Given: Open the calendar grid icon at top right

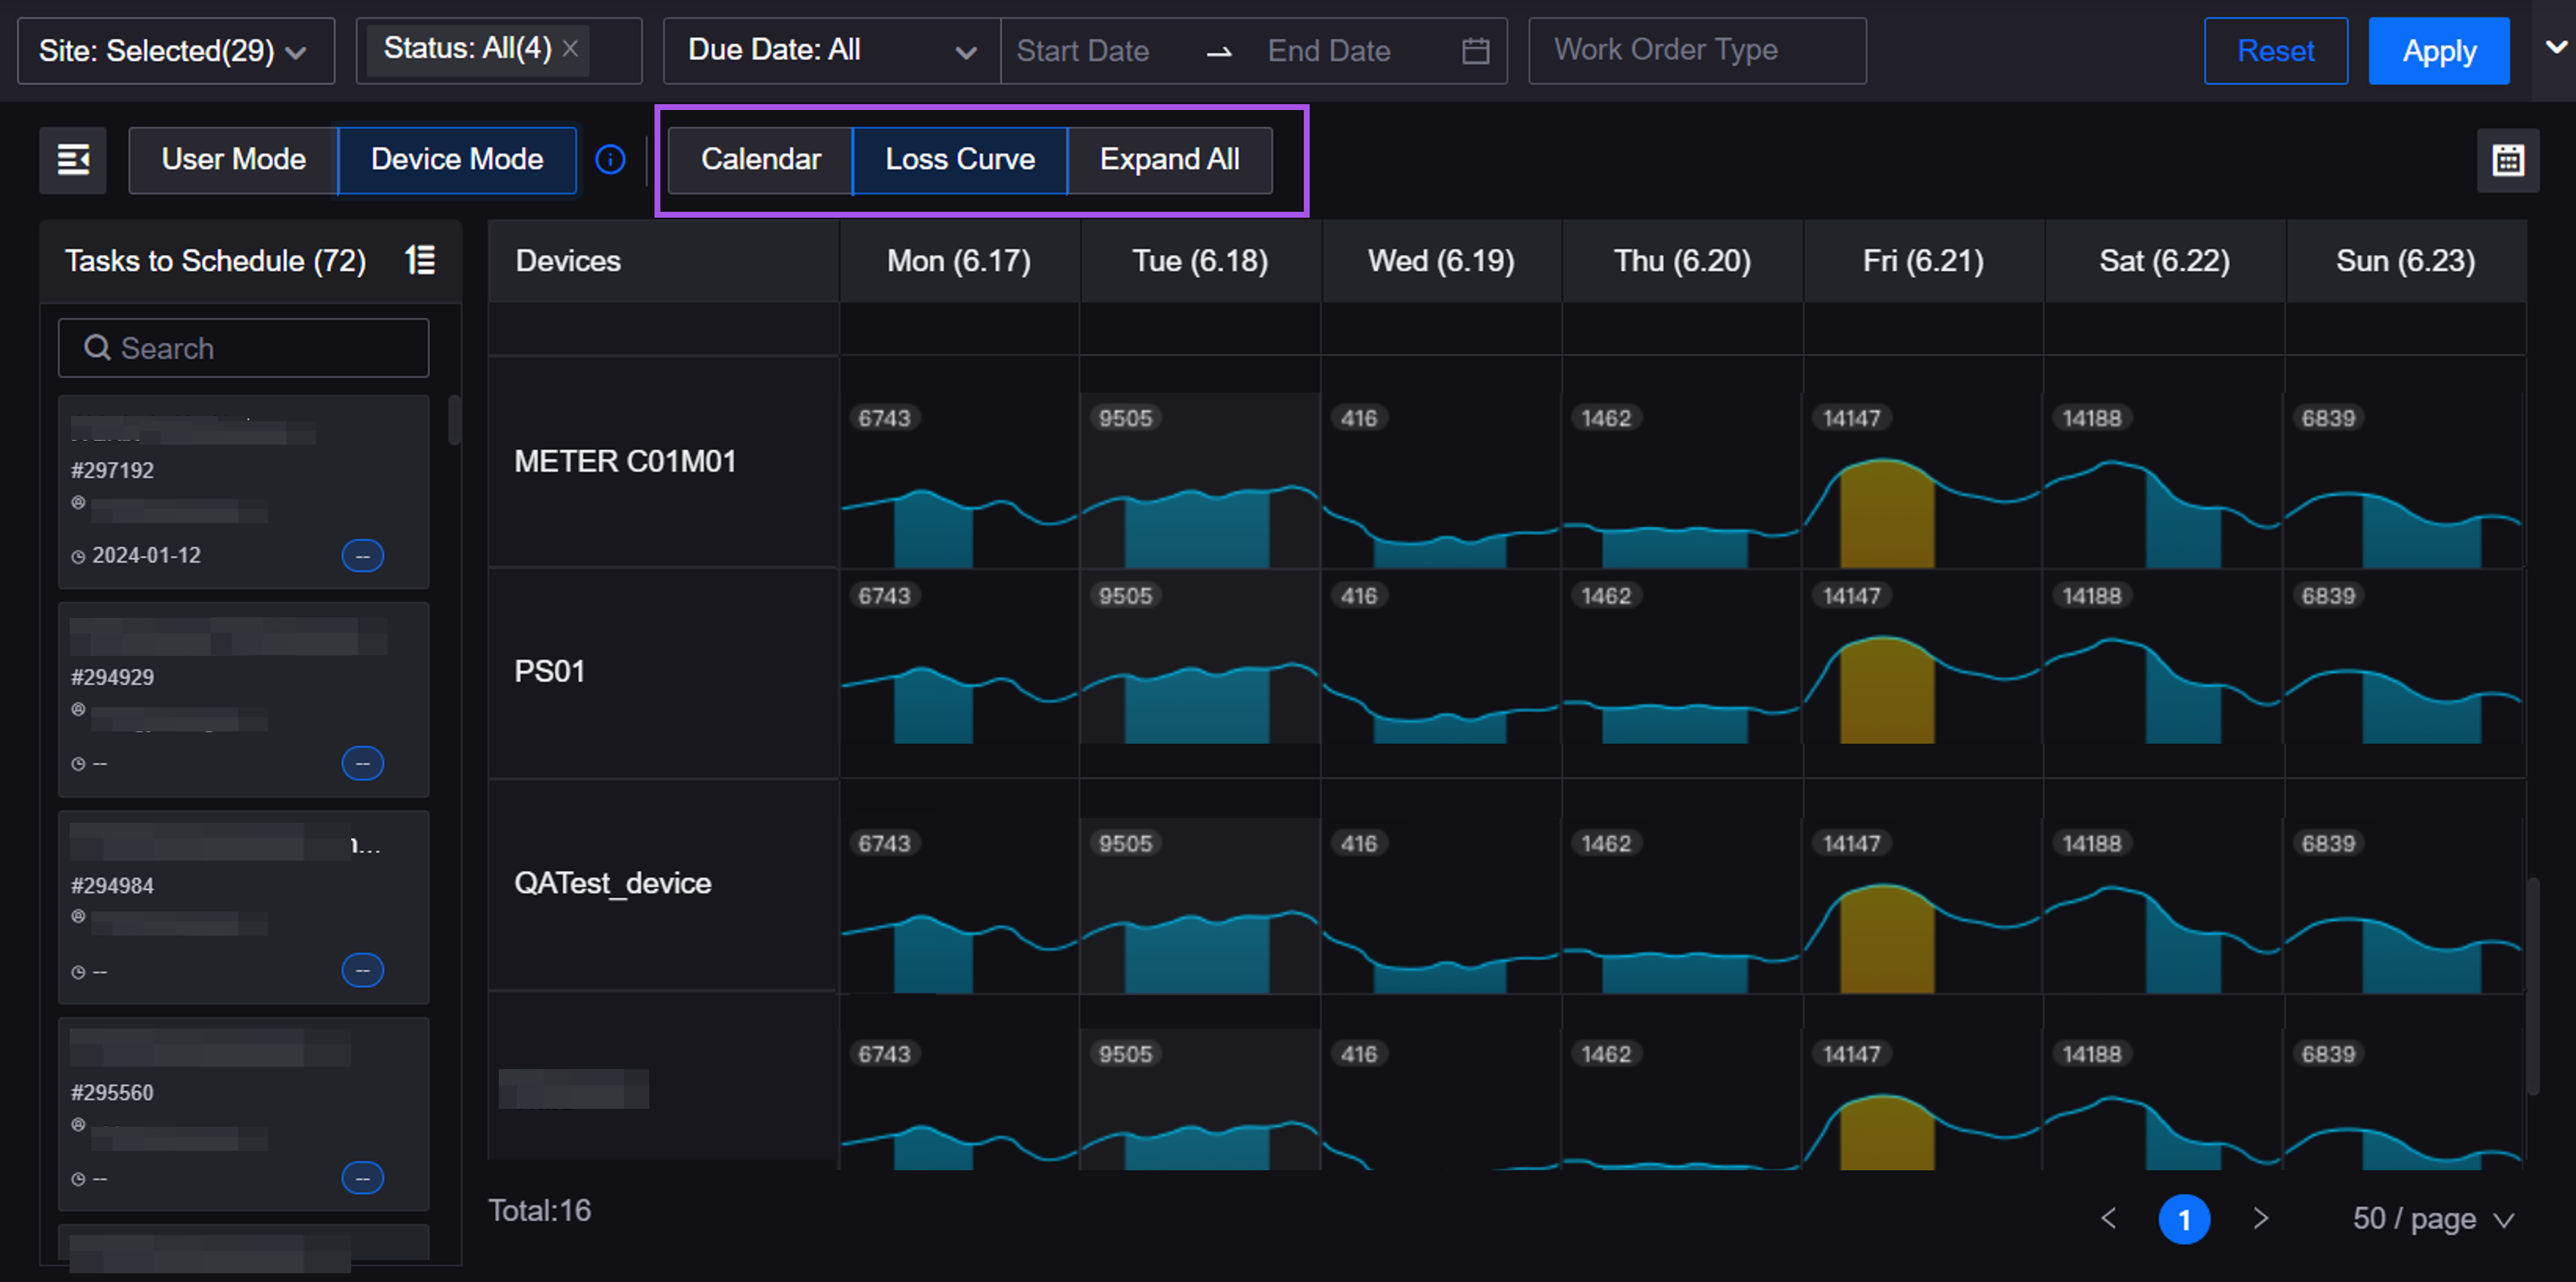Looking at the screenshot, I should (2507, 160).
